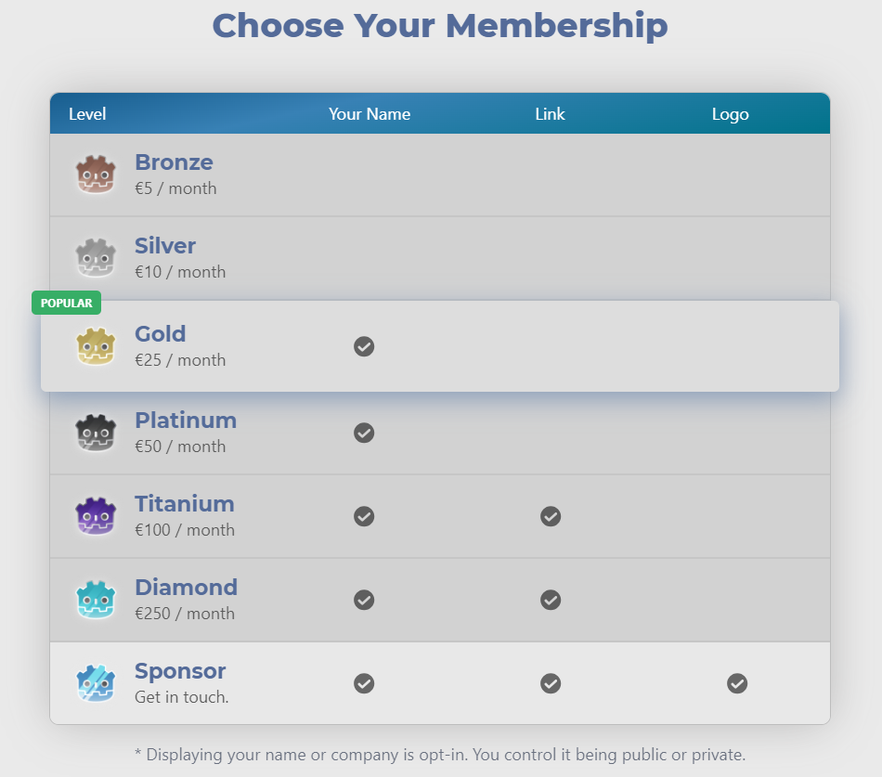Click Gold row's Your Name checkmark
The image size is (882, 777).
364,346
